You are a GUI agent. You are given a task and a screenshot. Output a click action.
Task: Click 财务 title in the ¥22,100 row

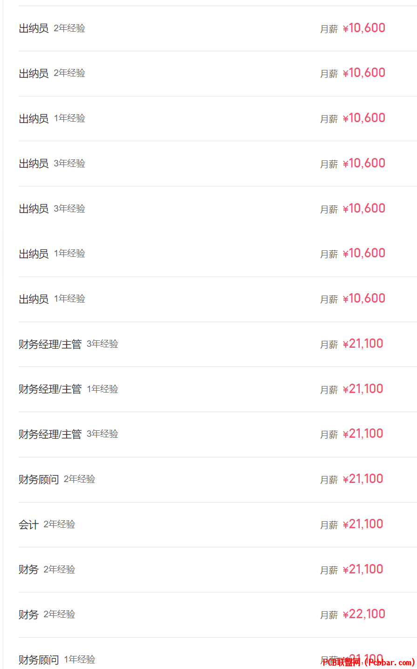(28, 614)
